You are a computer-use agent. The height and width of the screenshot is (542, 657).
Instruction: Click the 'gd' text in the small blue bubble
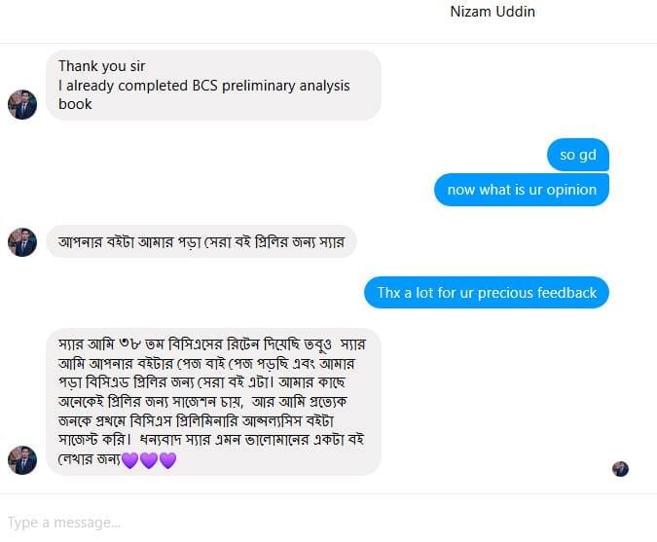[x=588, y=156]
